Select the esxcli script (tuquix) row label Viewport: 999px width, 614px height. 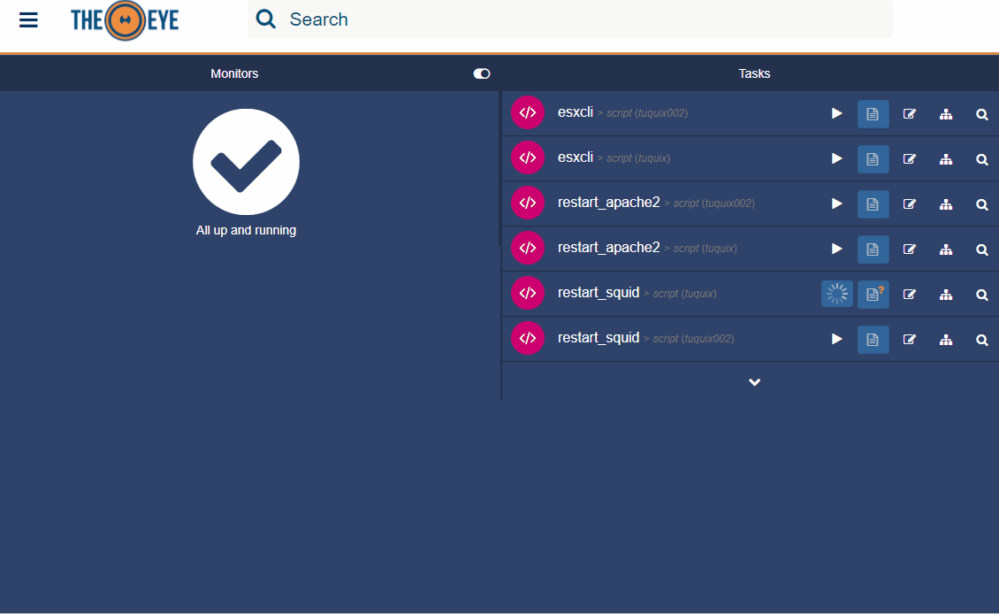click(x=614, y=158)
